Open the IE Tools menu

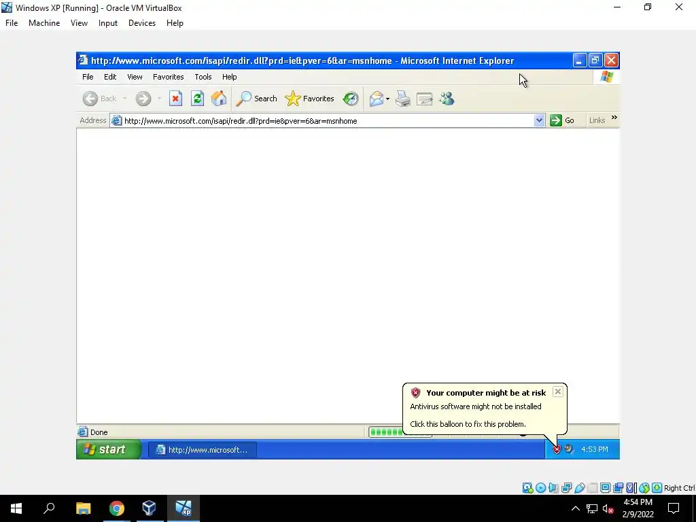pos(203,77)
